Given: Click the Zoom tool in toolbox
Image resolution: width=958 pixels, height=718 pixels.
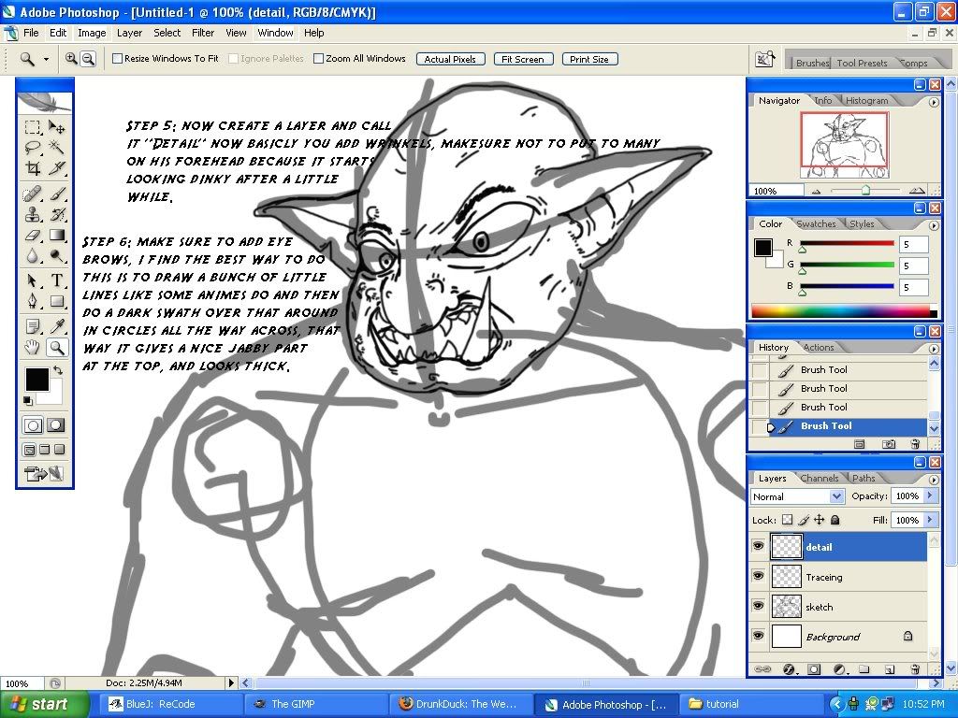Looking at the screenshot, I should [57, 348].
